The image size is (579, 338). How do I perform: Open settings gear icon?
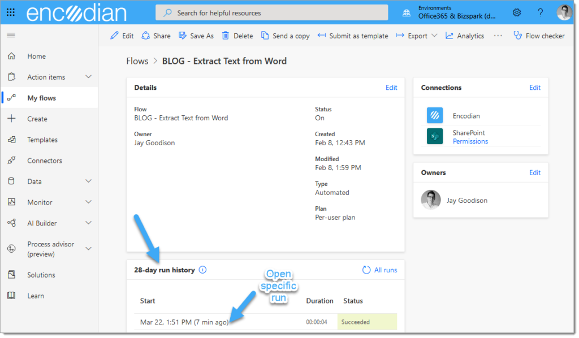517,12
